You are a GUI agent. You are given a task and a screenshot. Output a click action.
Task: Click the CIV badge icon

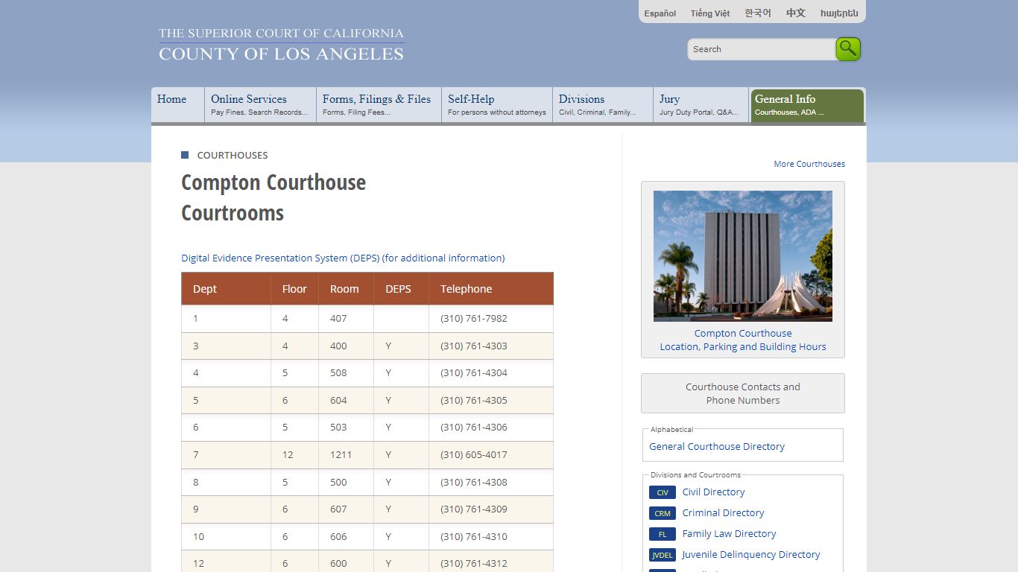click(663, 492)
